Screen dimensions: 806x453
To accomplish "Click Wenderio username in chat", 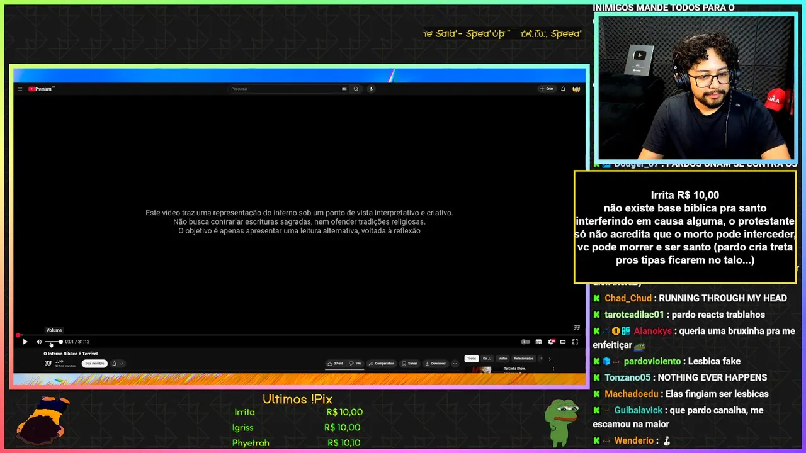I will (633, 440).
